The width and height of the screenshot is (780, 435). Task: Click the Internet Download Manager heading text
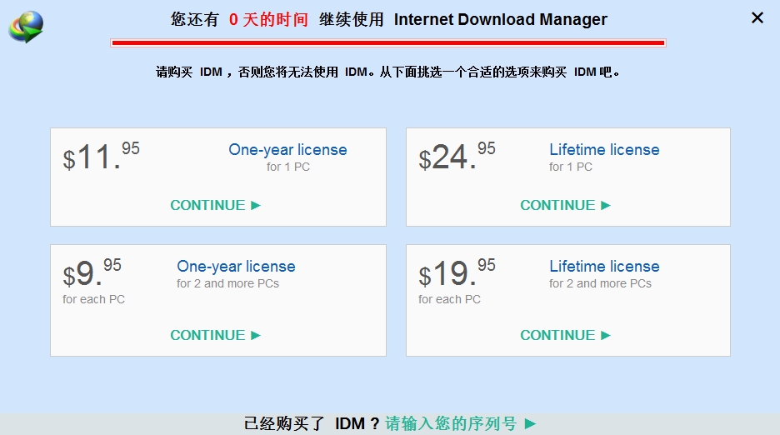[x=500, y=19]
